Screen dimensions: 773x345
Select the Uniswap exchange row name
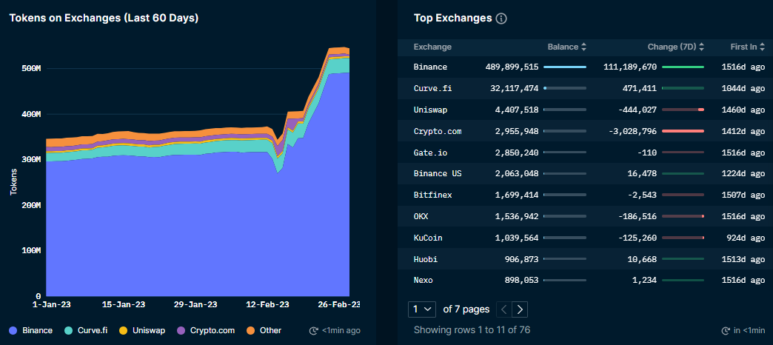(x=430, y=110)
